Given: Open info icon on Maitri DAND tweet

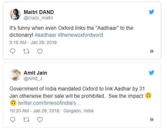Looking at the screenshot, I should (152, 51).
